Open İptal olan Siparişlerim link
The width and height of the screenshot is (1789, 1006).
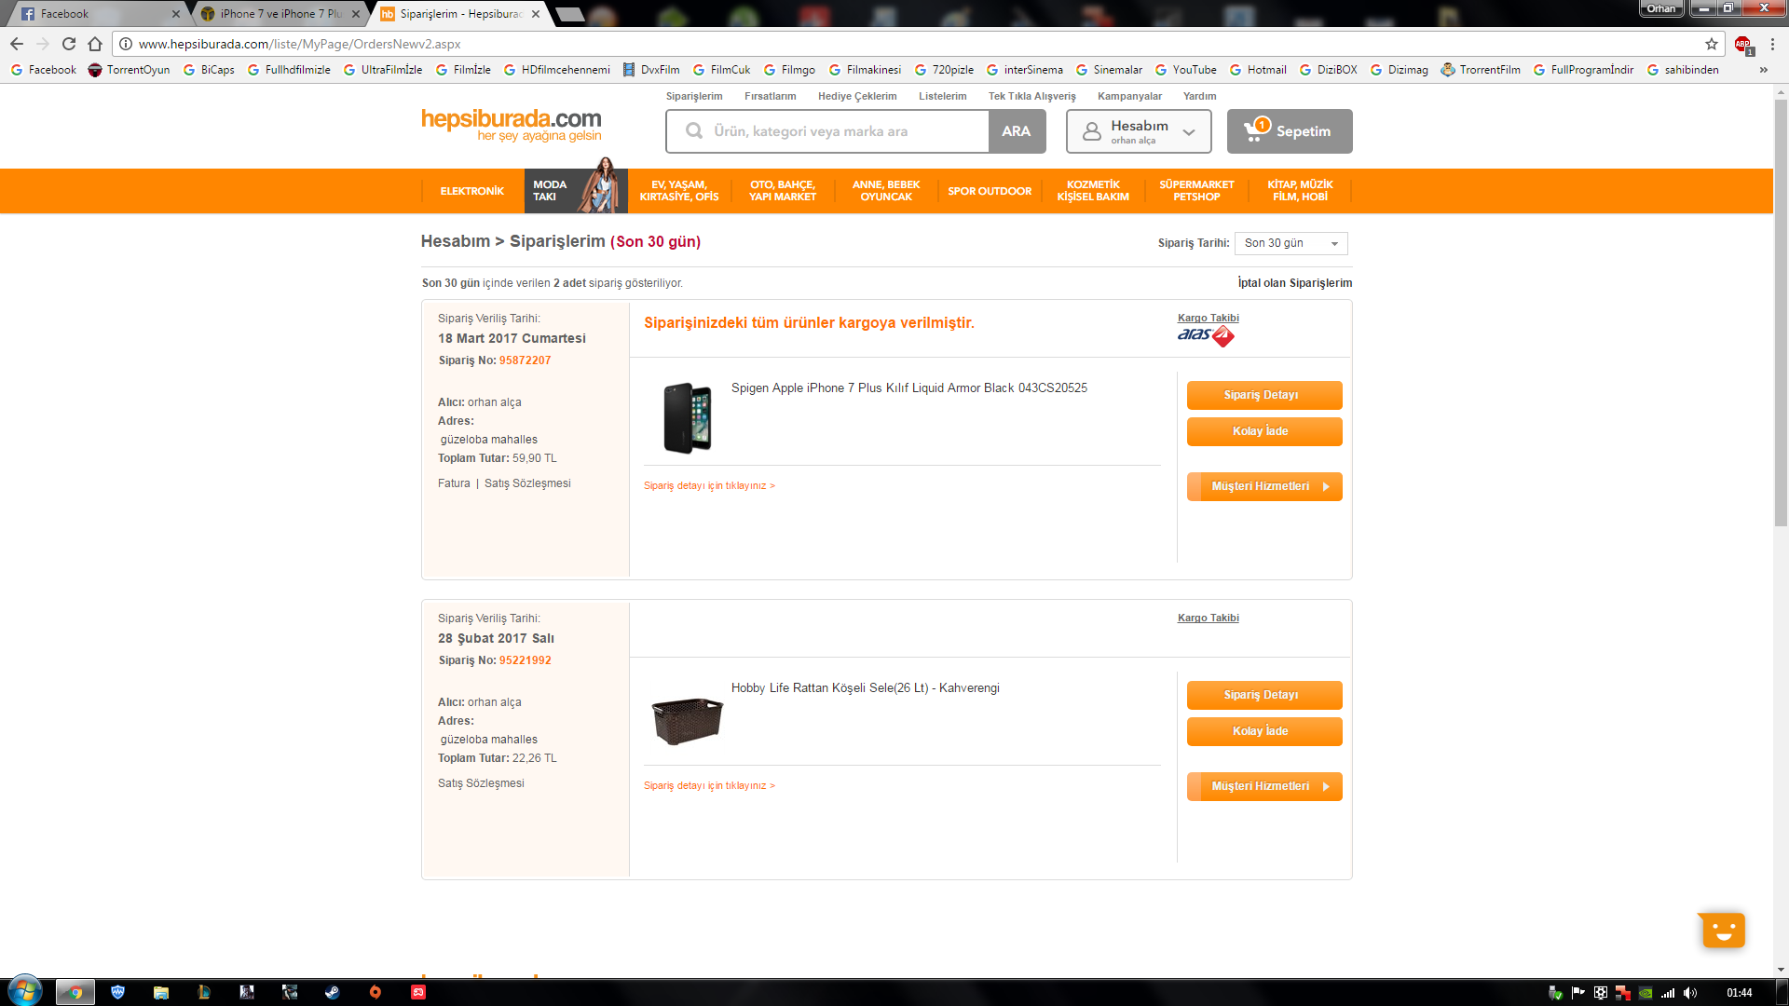point(1295,283)
